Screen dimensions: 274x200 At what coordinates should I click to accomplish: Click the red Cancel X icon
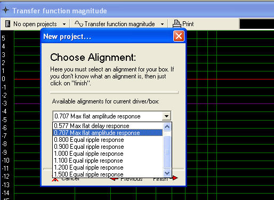pyautogui.click(x=55, y=179)
